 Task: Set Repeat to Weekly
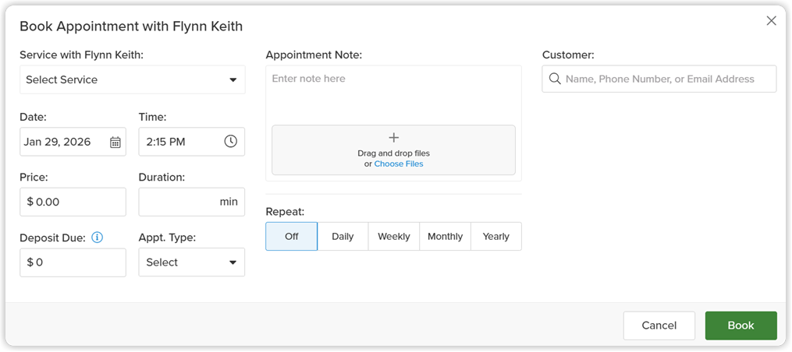tap(394, 237)
